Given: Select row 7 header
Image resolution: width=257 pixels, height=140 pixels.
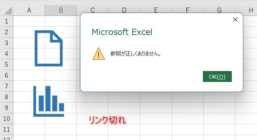Looking at the screenshot, I should coord(6,86).
